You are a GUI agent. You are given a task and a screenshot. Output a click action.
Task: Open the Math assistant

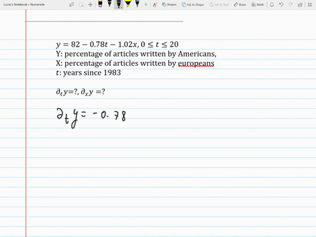pos(257,5)
